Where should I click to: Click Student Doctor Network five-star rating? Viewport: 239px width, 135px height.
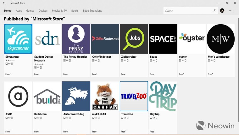(39, 64)
